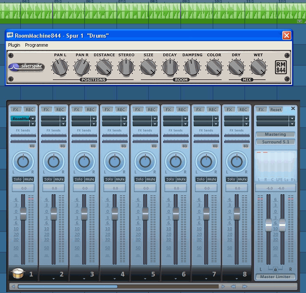Mute channel 1

tap(29, 179)
